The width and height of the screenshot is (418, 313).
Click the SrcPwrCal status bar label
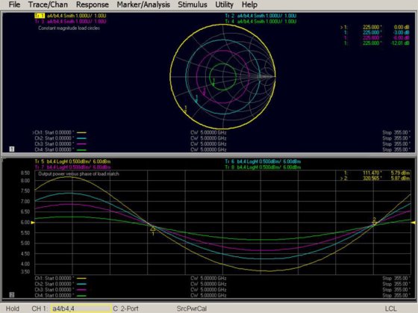click(x=192, y=309)
